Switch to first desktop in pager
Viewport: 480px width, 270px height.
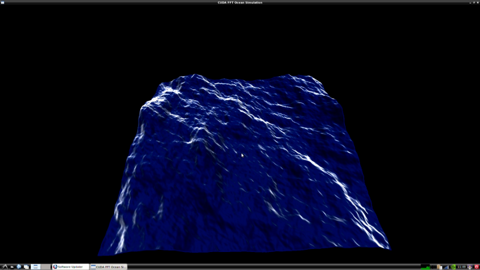(x=35, y=267)
